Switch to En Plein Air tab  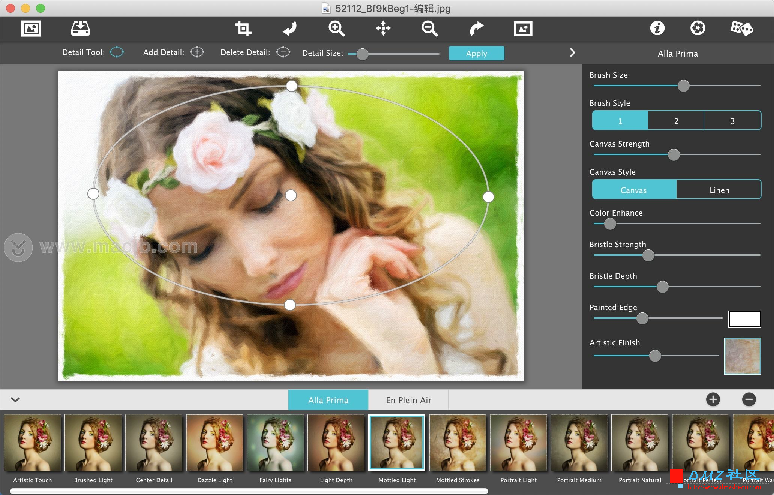[408, 400]
